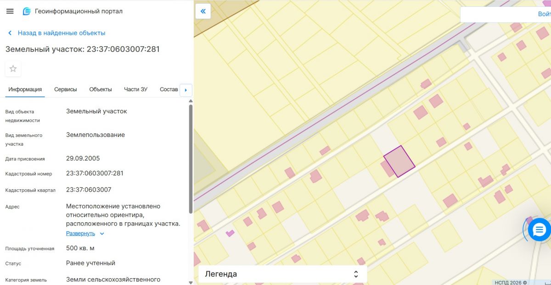This screenshot has width=551, height=285.
Task: Open the Состав tab
Action: coord(169,89)
